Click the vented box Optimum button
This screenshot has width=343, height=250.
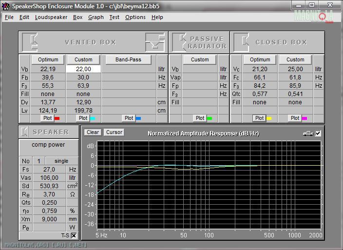(x=48, y=60)
